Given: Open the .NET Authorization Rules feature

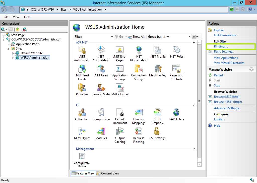Looking at the screenshot, I should pyautogui.click(x=82, y=54).
